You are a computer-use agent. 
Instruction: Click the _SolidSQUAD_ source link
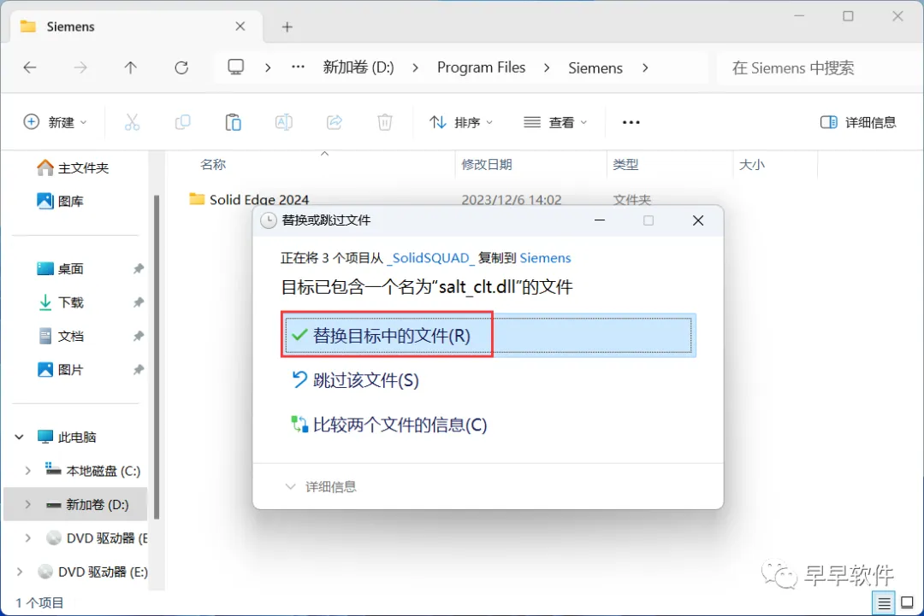click(430, 258)
